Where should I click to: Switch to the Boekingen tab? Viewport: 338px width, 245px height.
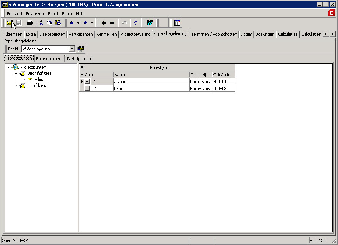tap(265, 34)
